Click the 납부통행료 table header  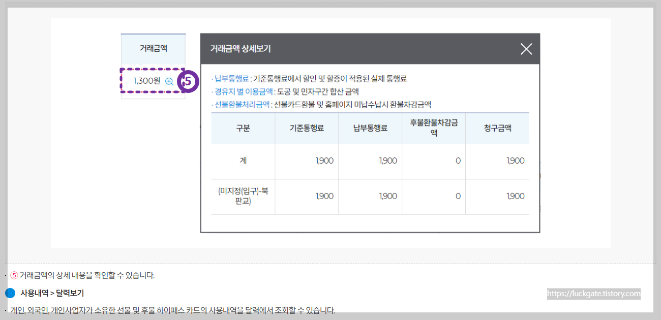click(x=370, y=129)
